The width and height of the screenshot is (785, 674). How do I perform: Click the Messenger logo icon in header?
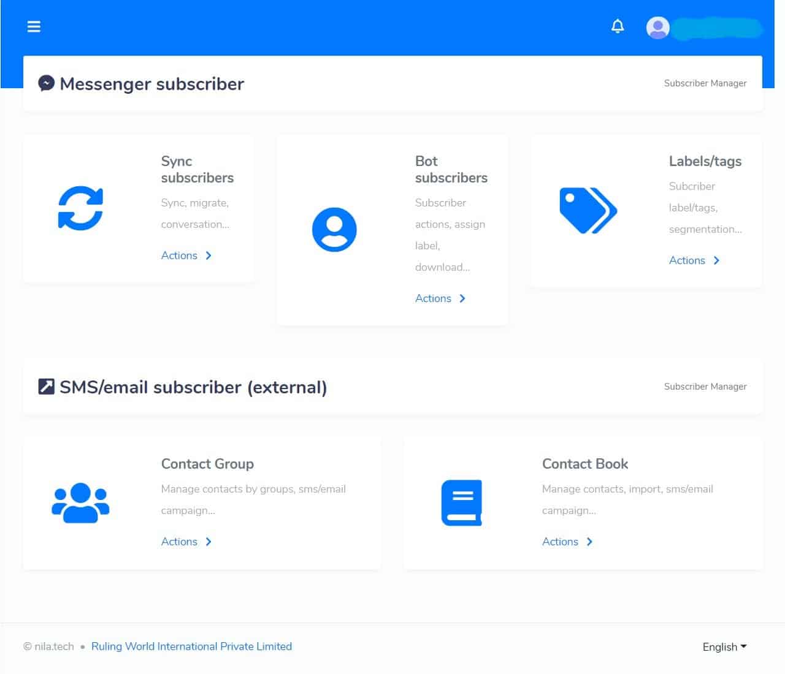click(46, 83)
